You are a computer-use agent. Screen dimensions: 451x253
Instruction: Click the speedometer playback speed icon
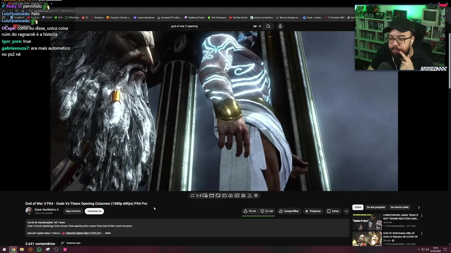click(x=230, y=196)
